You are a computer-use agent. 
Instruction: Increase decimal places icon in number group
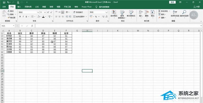pyautogui.click(x=103, y=16)
